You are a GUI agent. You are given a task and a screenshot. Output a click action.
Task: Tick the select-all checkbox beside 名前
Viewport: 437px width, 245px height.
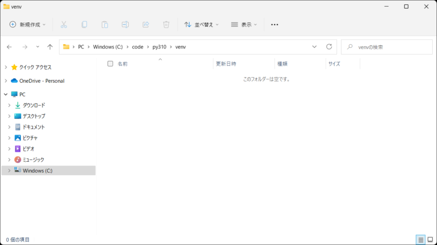pos(110,64)
